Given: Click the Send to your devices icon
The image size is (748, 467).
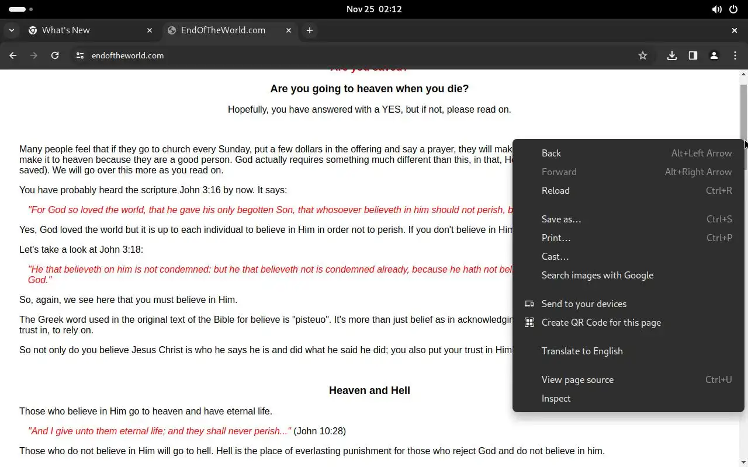Looking at the screenshot, I should coord(529,304).
